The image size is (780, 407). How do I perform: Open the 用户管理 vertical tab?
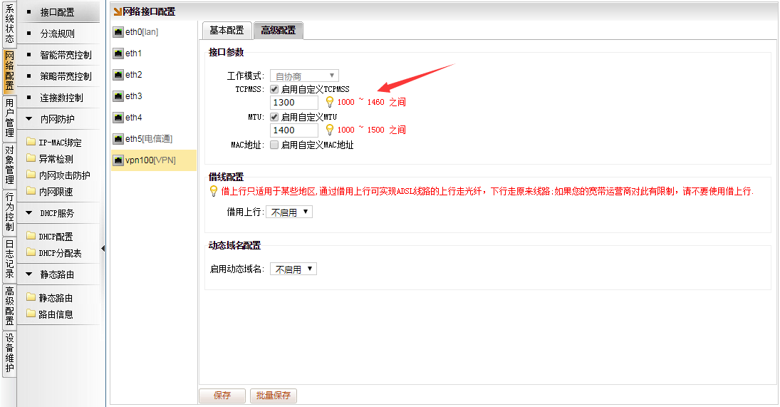coord(9,118)
